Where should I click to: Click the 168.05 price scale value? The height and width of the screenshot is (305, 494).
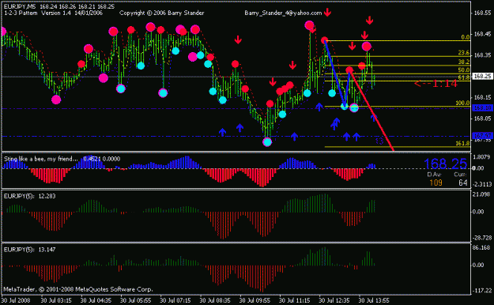point(482,119)
